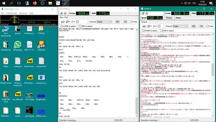Select the FY4-19.jpg desktop image
216x122 pixels.
(29, 97)
